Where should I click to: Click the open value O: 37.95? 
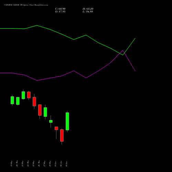(60, 12)
